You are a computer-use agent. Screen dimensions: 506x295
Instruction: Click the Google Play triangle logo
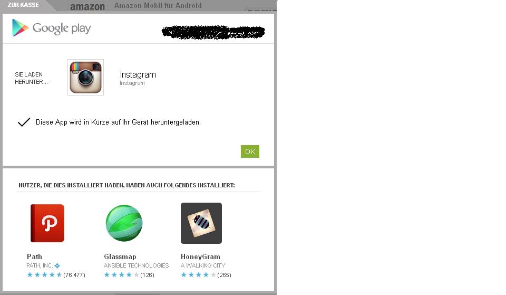coord(21,28)
